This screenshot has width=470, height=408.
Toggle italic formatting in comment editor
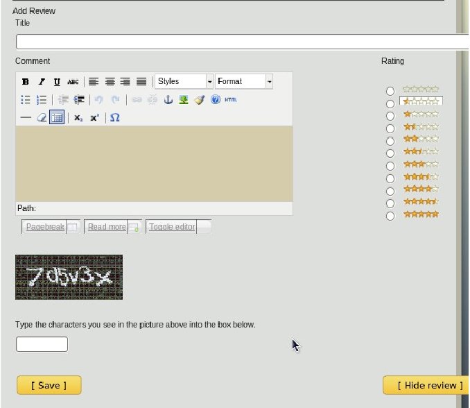(42, 82)
